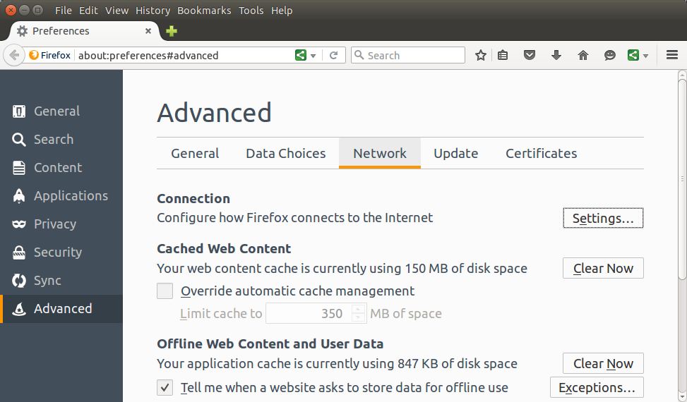Viewport: 687px width, 402px height.
Task: Switch to the Certificates tab
Action: point(541,154)
